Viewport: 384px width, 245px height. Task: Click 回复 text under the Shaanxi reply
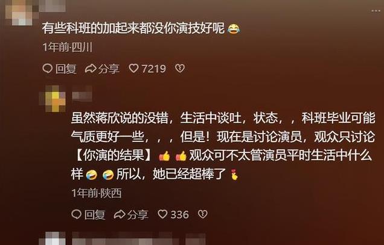(95, 214)
